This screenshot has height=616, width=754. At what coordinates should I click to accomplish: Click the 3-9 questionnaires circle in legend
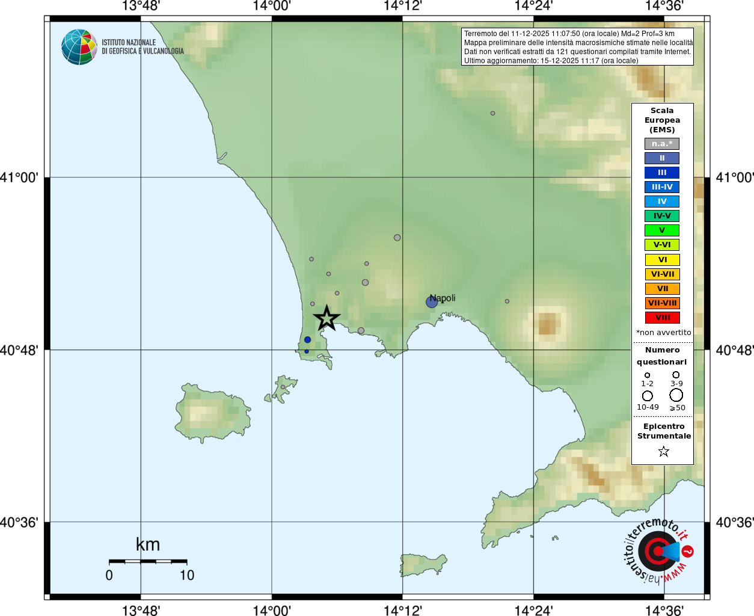[x=676, y=375]
